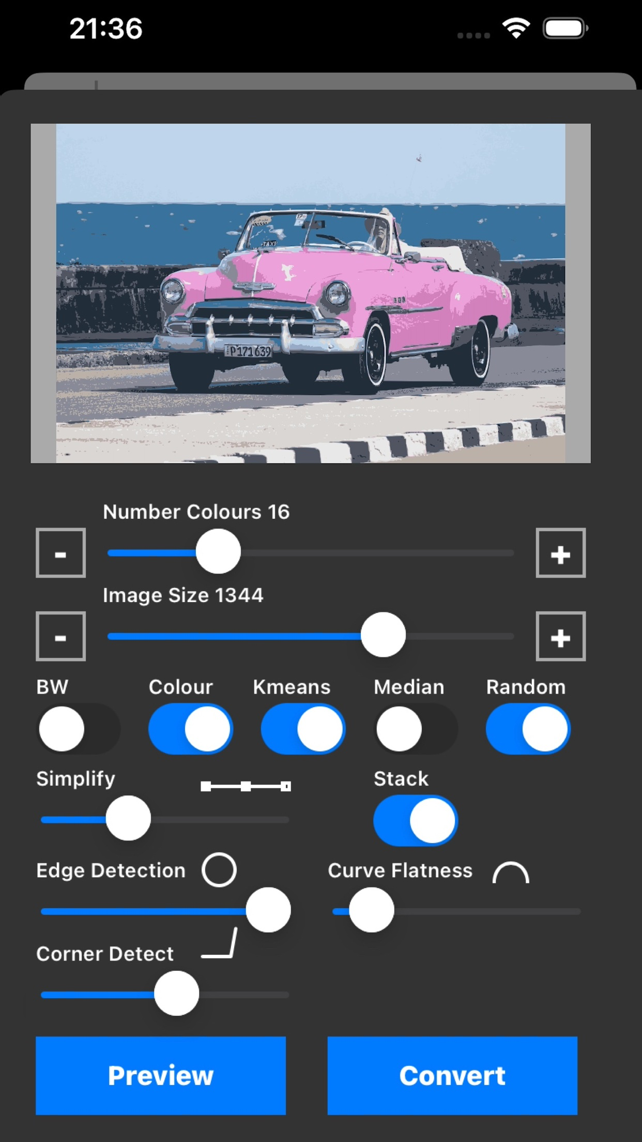Enable the BW toggle
This screenshot has width=642, height=1142.
pyautogui.click(x=79, y=729)
